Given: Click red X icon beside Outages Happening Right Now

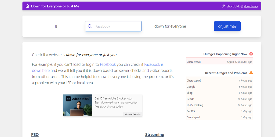Looking at the screenshot, I should point(251,54).
